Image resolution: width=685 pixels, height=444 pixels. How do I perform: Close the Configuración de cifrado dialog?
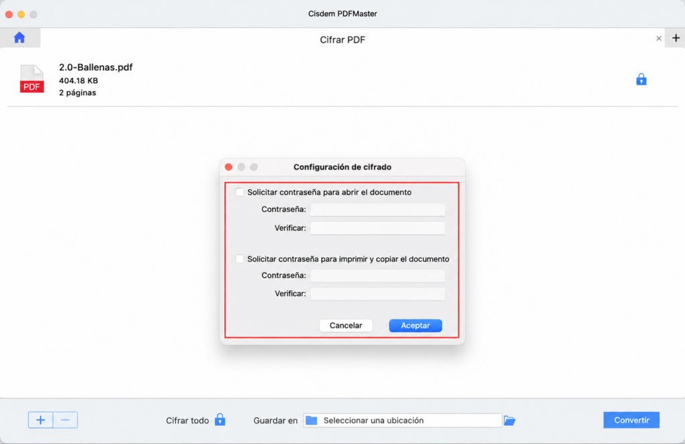[229, 167]
